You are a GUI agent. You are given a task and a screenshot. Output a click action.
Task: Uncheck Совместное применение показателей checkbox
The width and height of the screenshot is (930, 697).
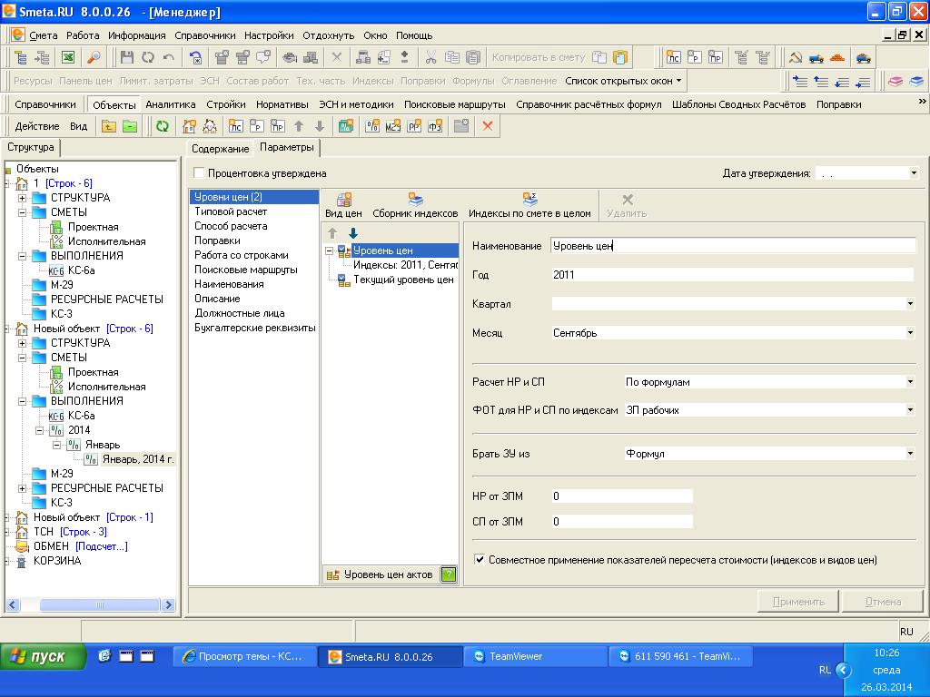click(x=480, y=559)
